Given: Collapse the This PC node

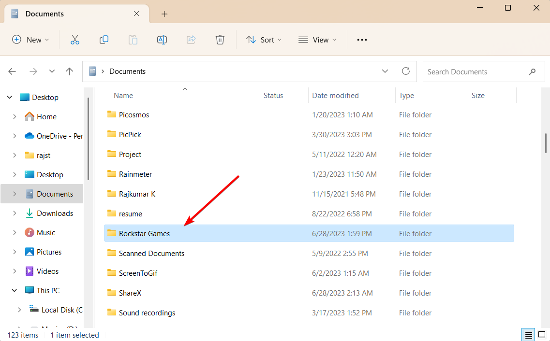Looking at the screenshot, I should (x=15, y=290).
